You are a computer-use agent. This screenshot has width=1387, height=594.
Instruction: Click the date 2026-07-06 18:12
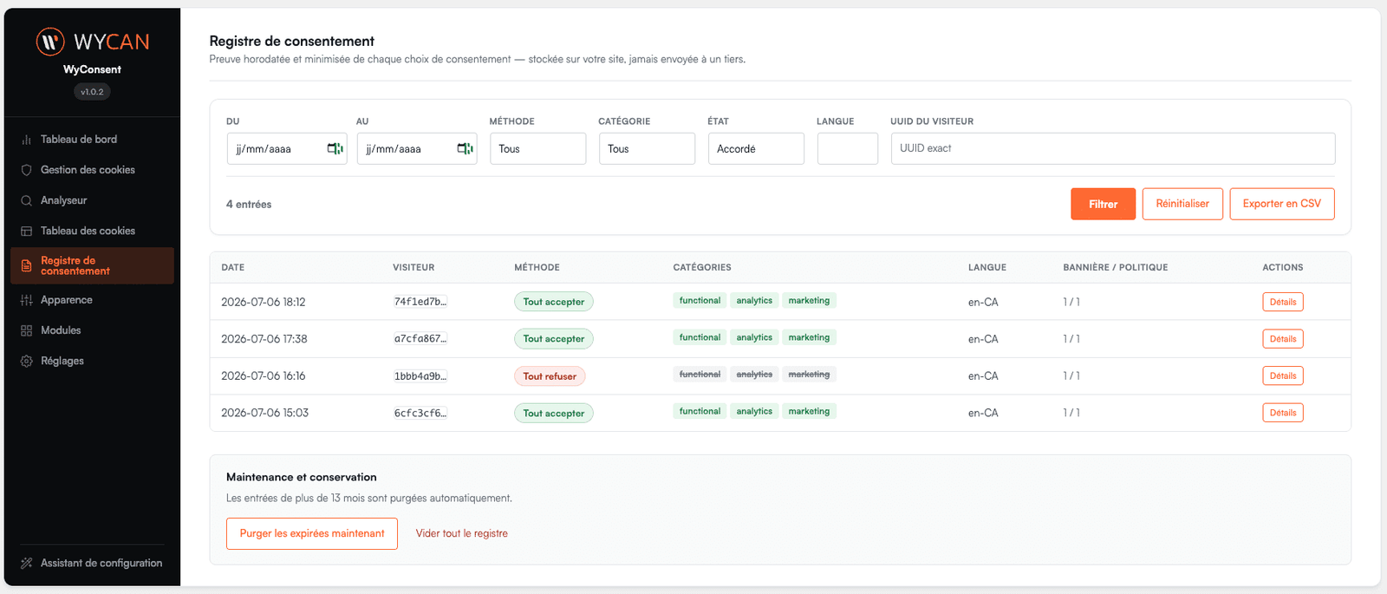(264, 302)
